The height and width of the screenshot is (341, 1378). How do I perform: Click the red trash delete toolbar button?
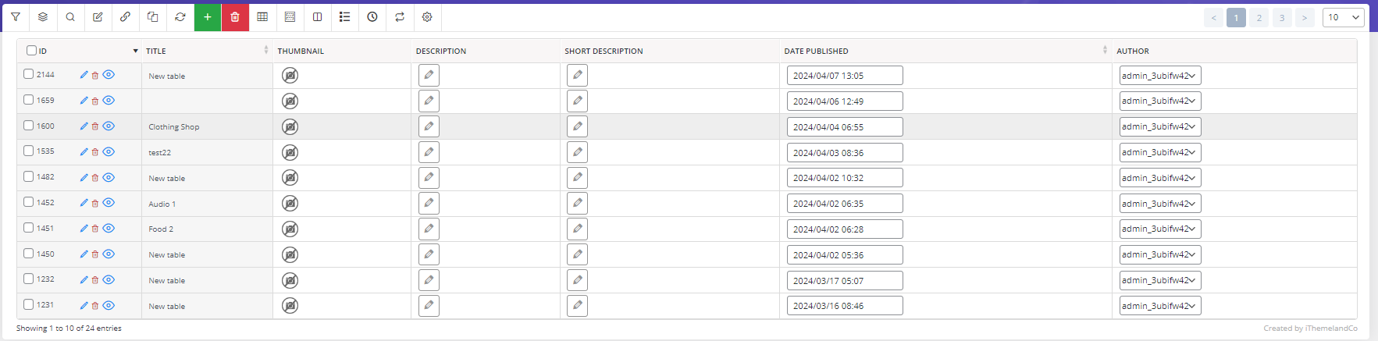point(235,17)
